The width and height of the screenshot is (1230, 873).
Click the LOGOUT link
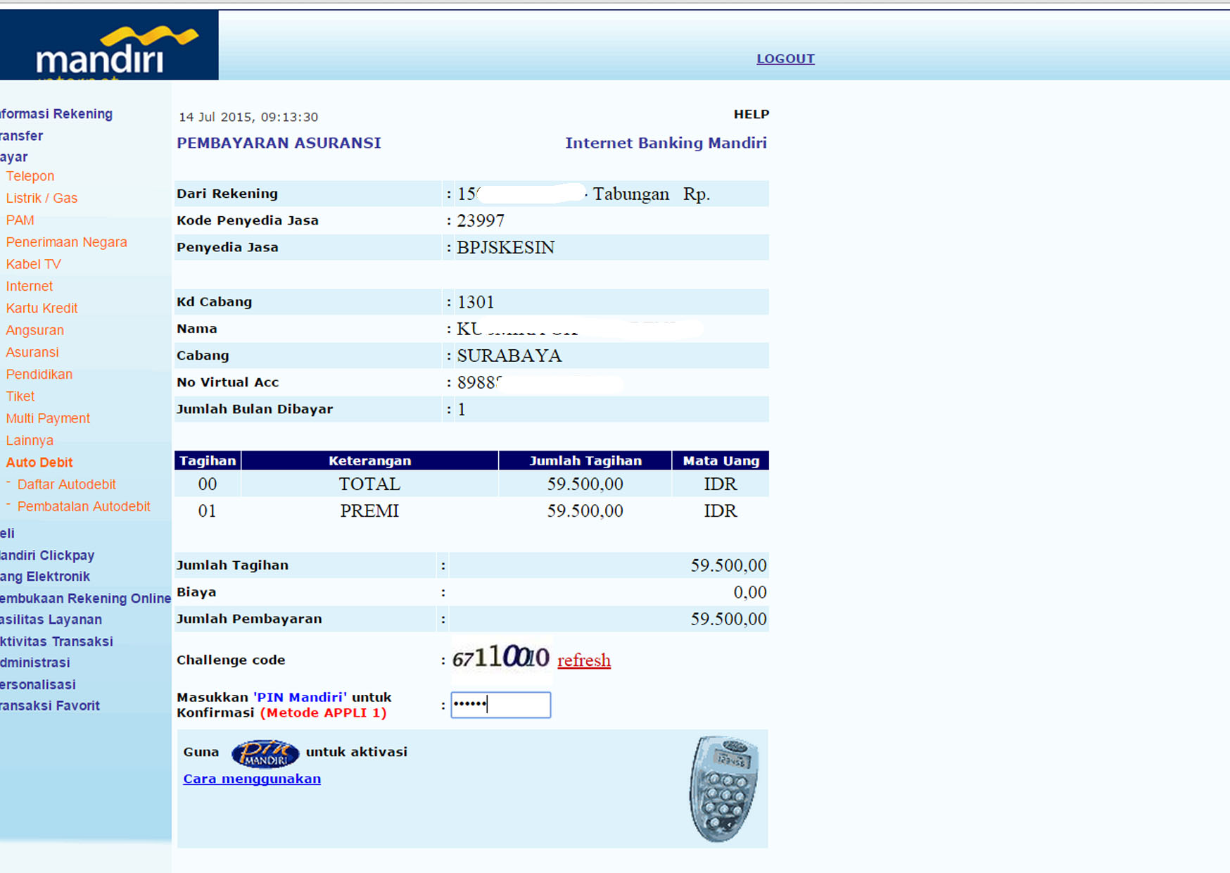(785, 58)
